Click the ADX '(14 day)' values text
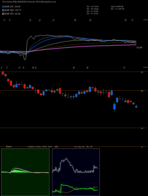Viewport: 148px width, 196px height. coord(83,147)
